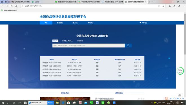
Task: Open record ending 00033811
Action: tap(52, 66)
